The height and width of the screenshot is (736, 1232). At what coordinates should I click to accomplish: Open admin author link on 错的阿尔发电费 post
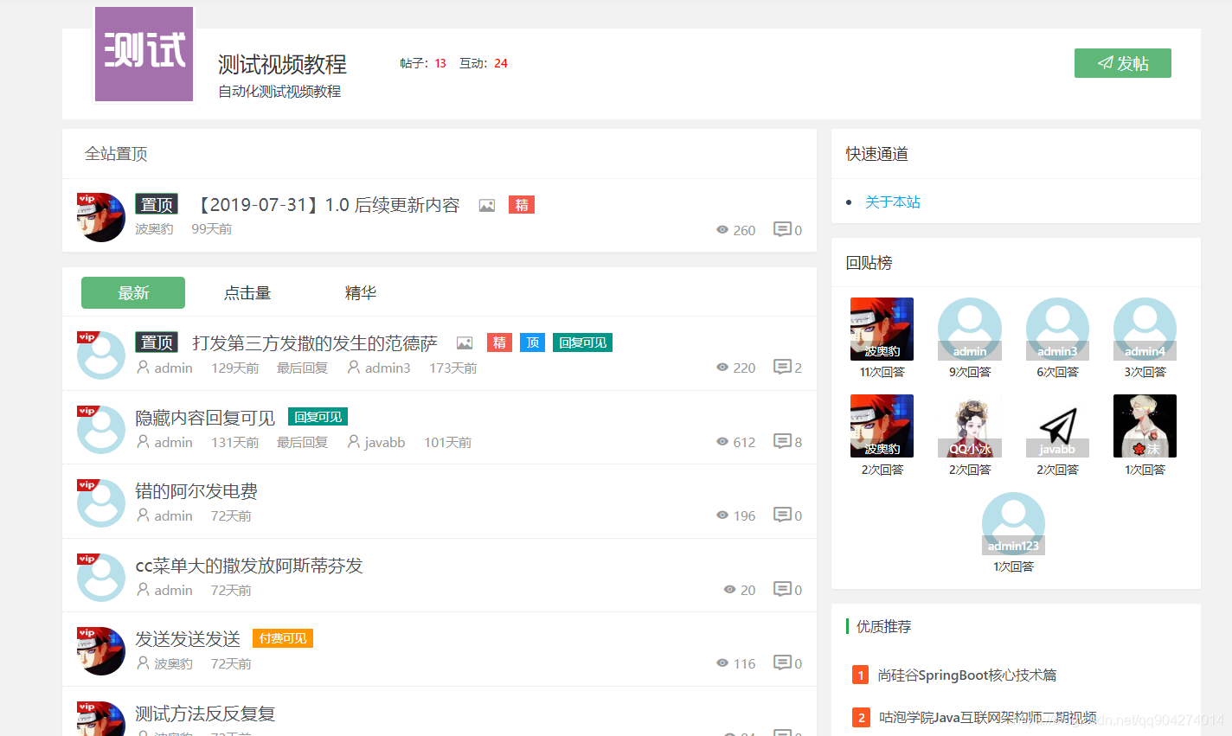(173, 515)
